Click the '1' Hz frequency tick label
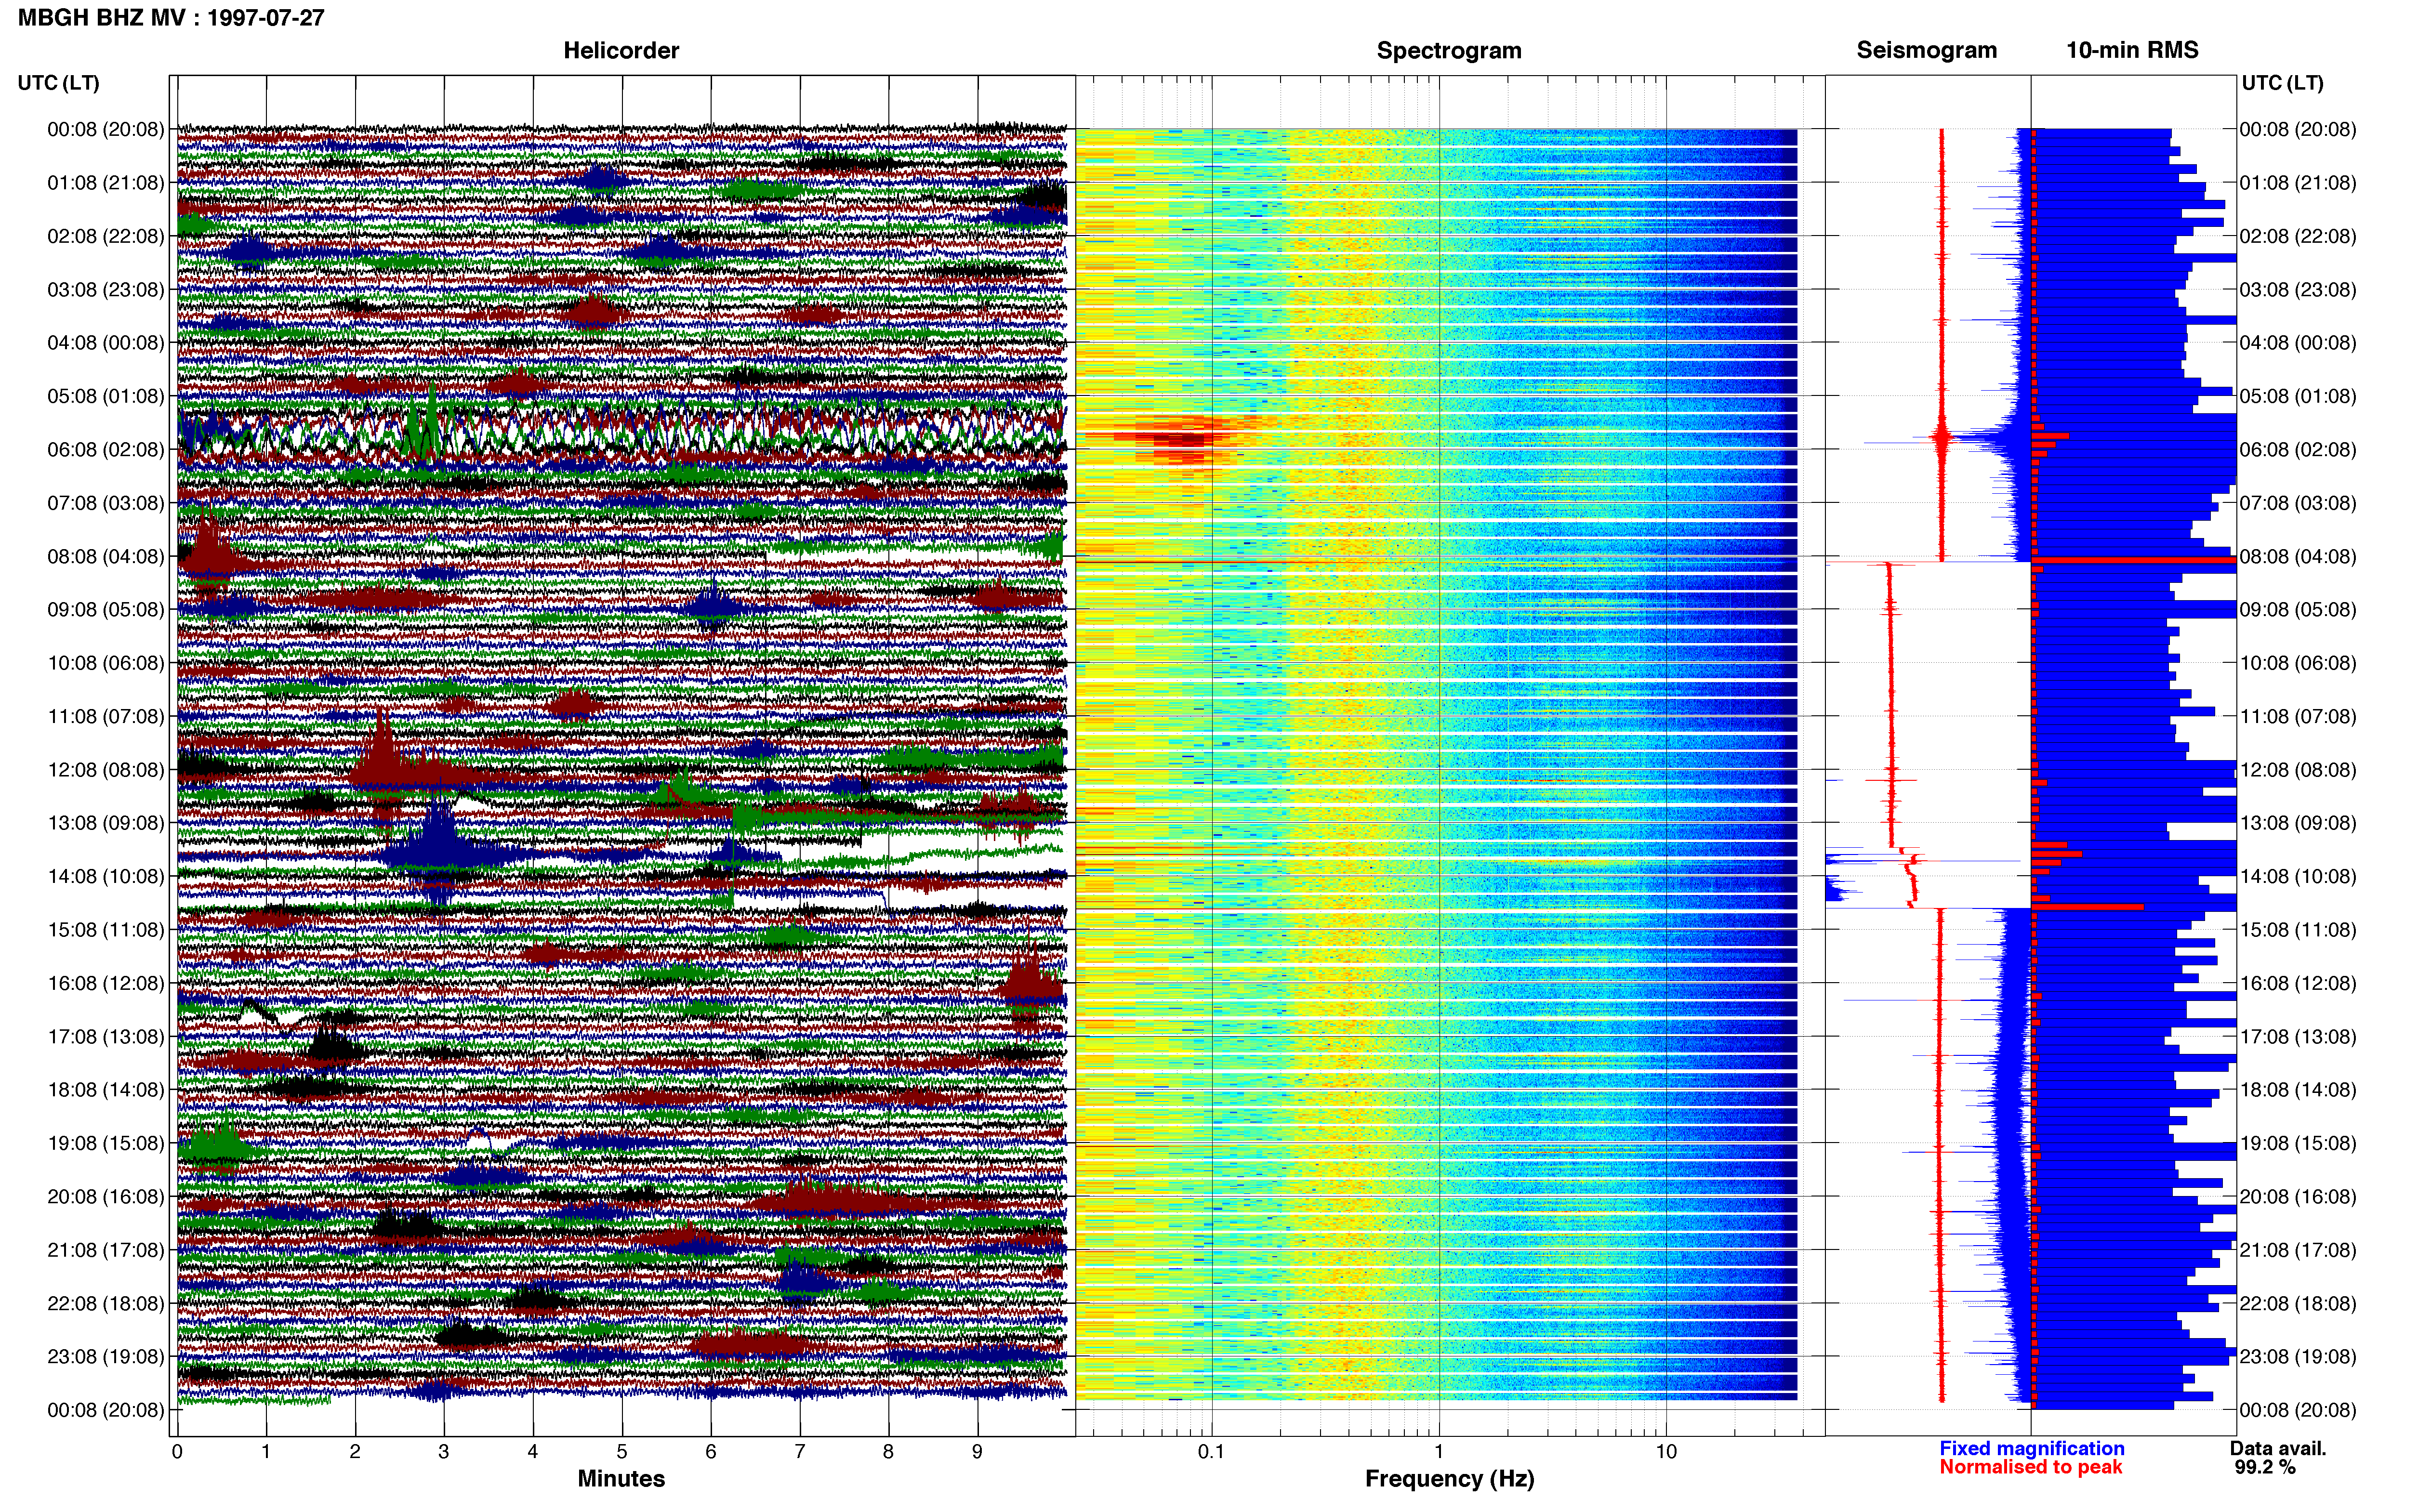 coord(1439,1452)
